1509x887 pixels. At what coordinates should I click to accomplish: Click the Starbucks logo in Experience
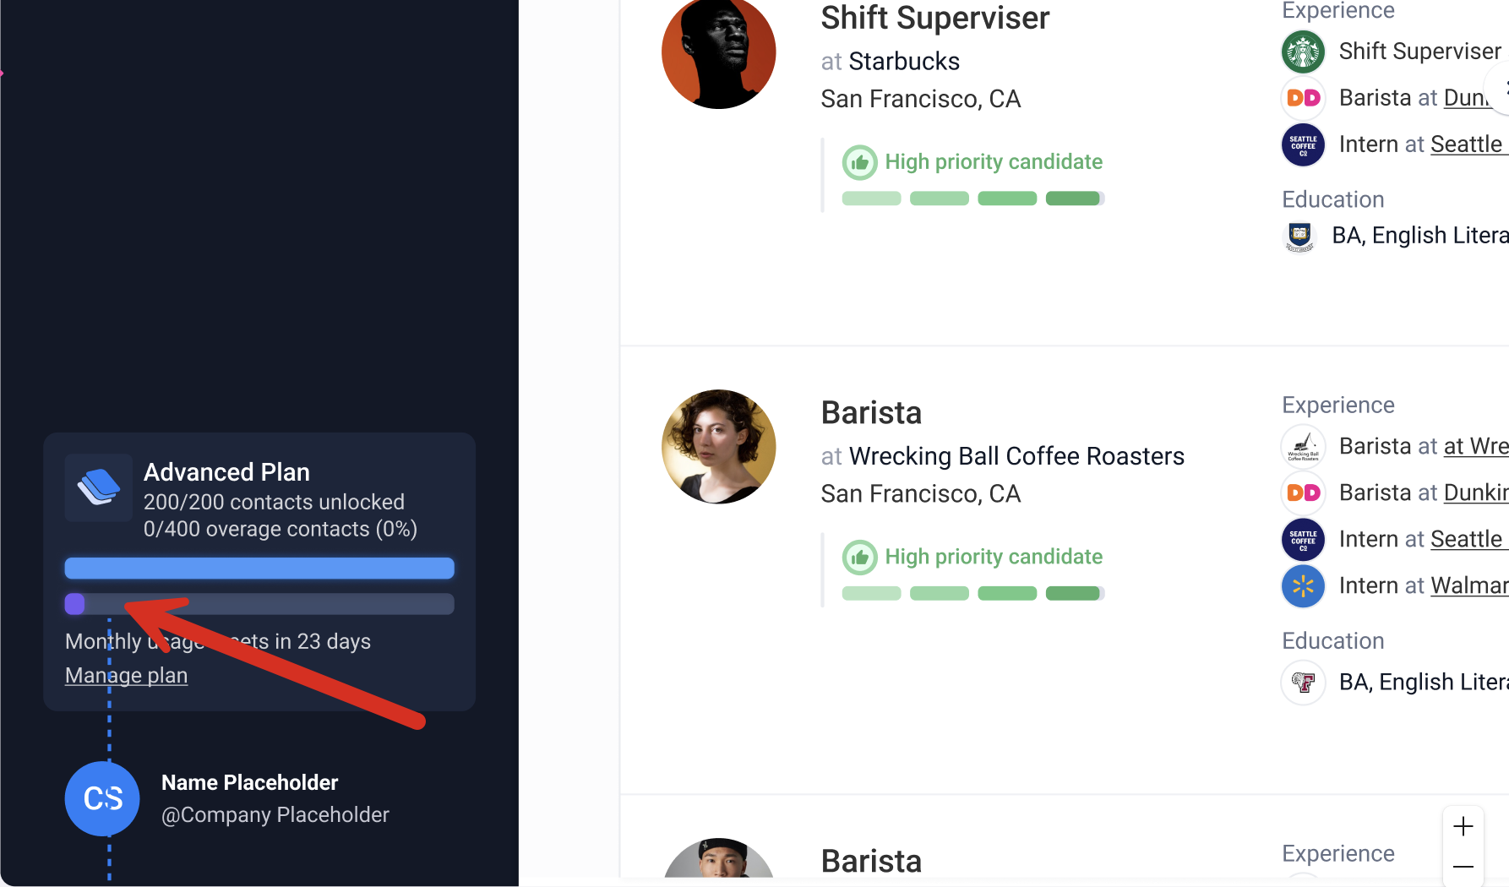1303,52
